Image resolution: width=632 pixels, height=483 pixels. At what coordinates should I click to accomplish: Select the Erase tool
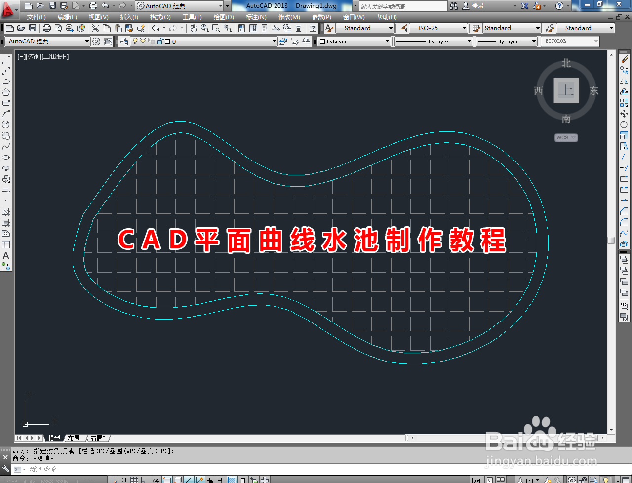[624, 60]
